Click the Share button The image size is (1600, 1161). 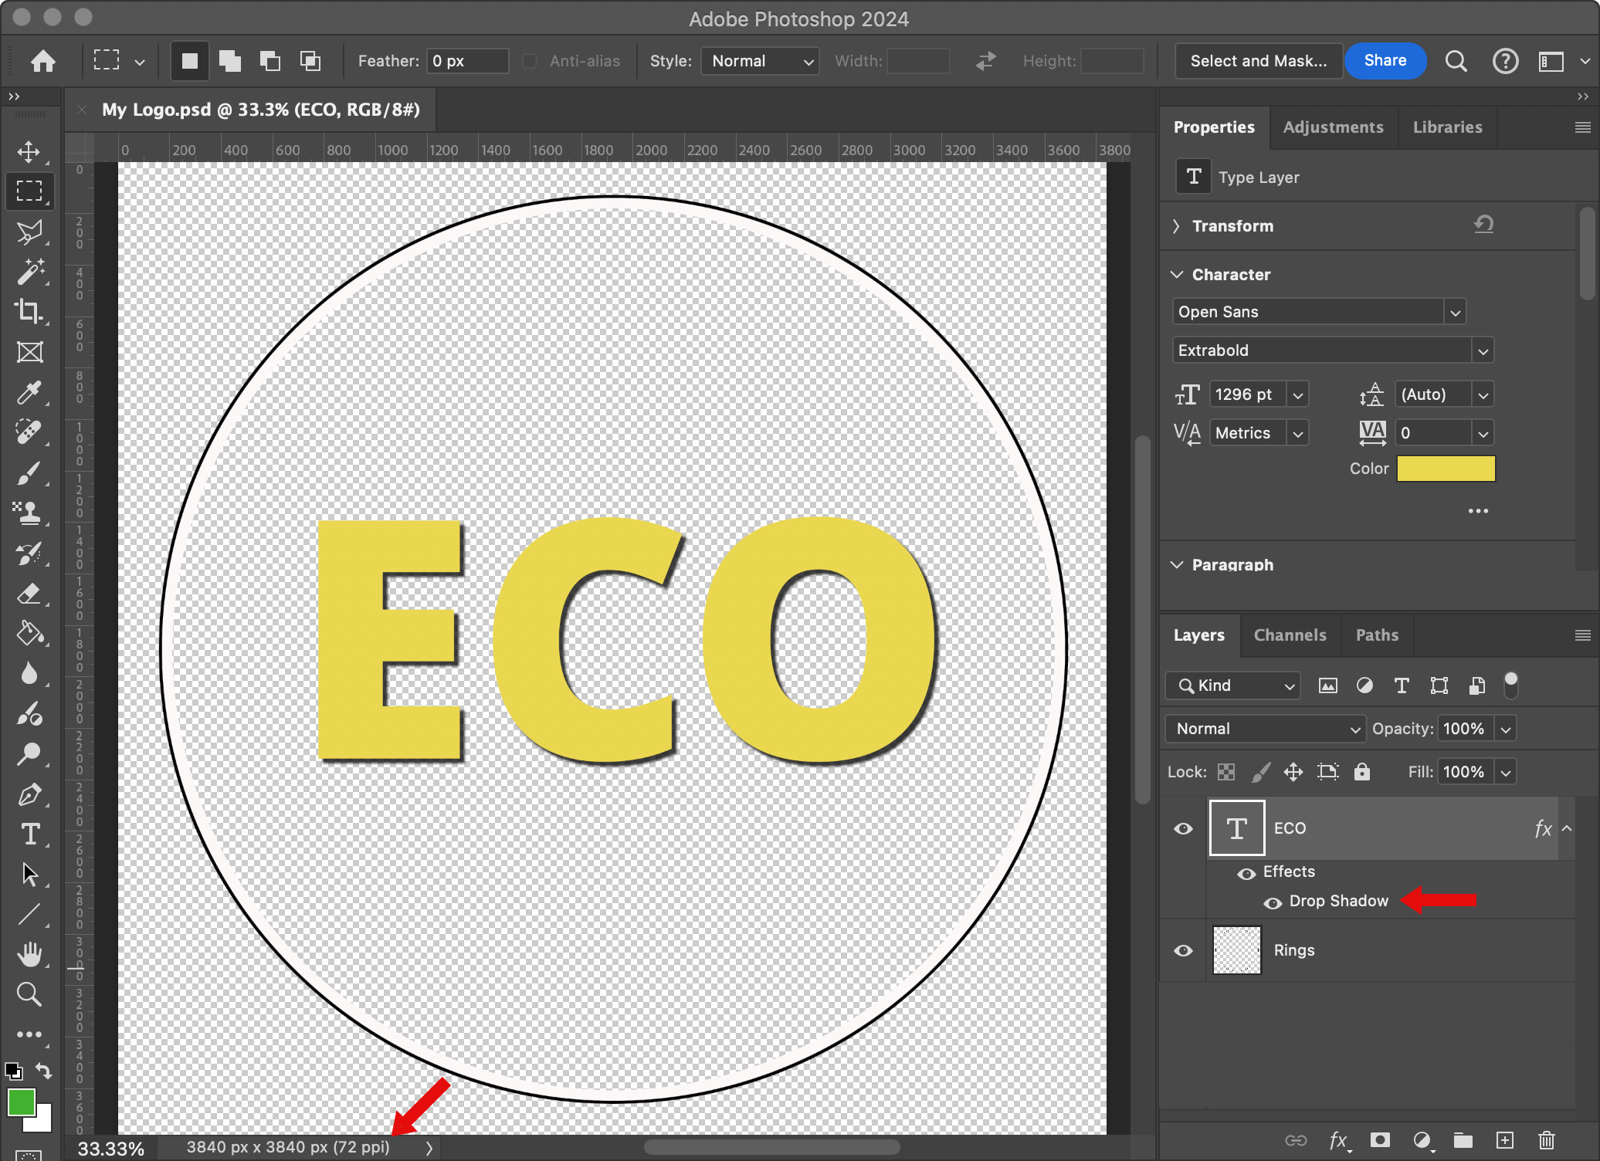click(1385, 61)
